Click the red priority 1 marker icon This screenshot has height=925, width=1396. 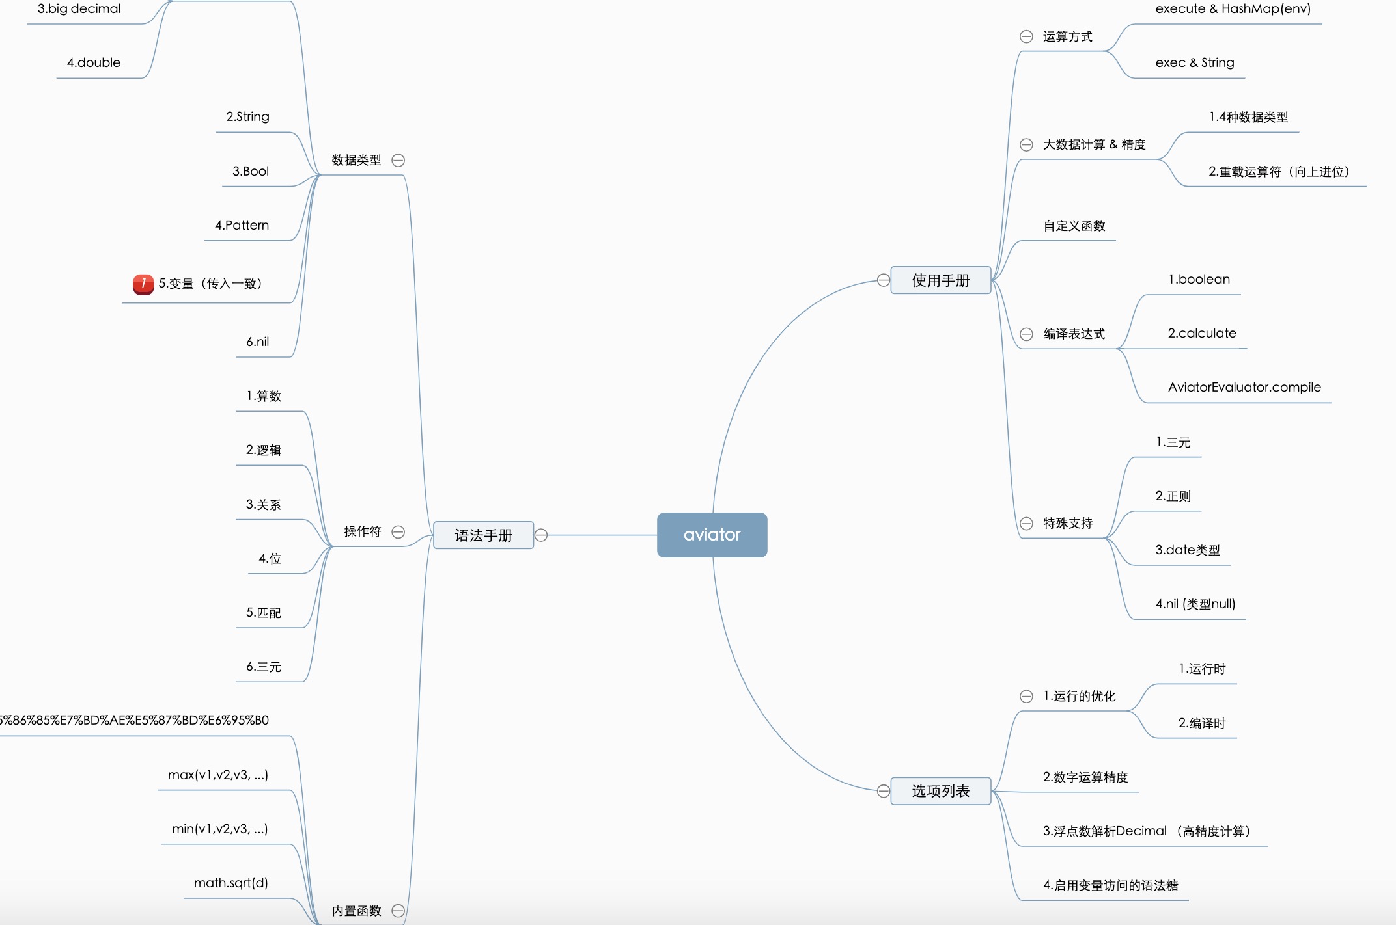(142, 283)
